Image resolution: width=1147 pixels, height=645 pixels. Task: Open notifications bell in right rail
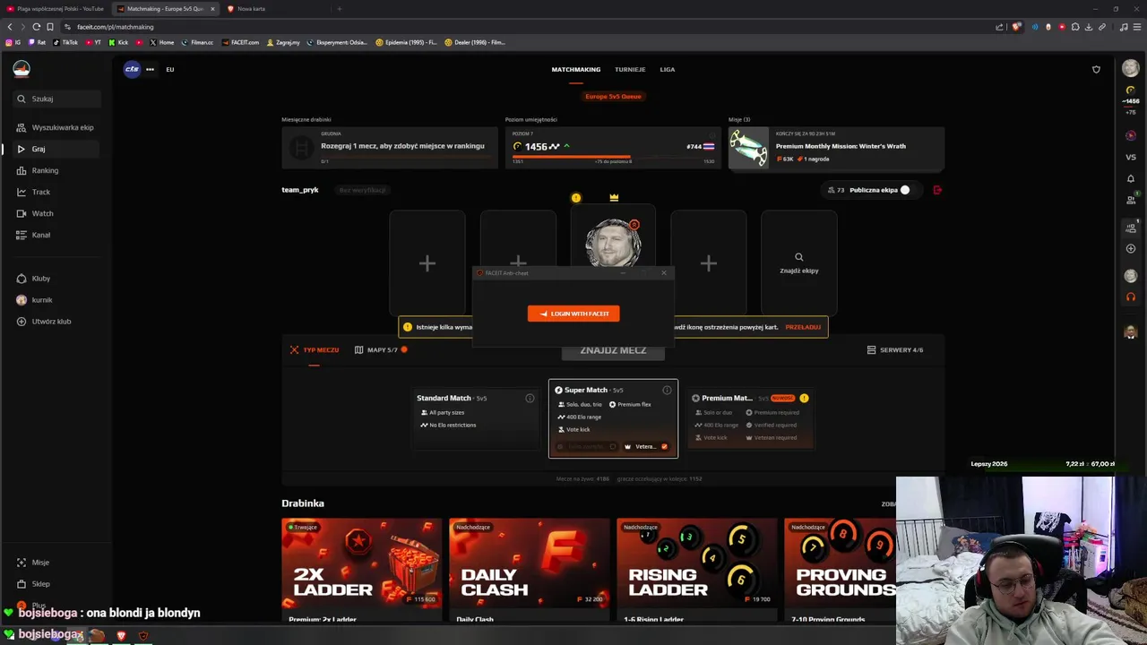click(x=1131, y=178)
